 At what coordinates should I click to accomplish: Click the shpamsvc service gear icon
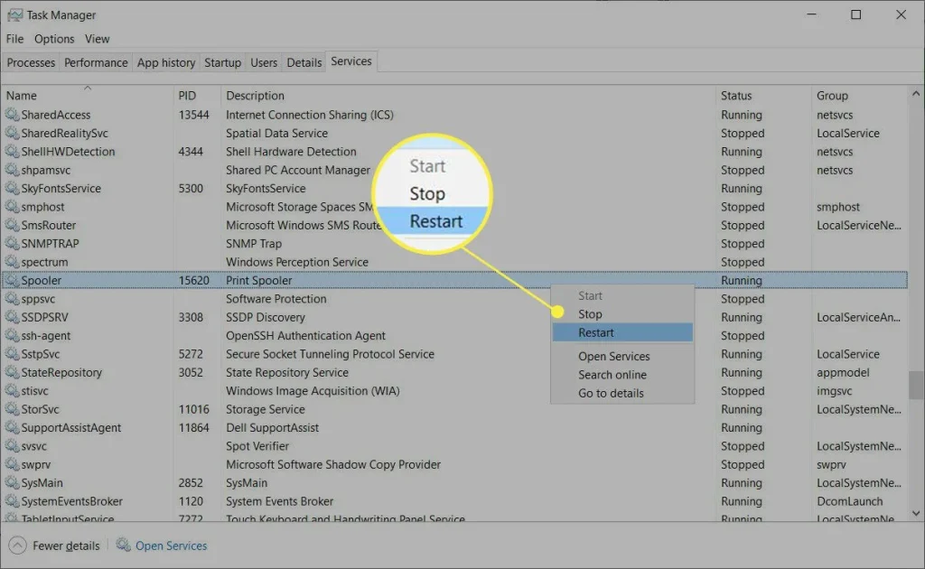point(12,170)
